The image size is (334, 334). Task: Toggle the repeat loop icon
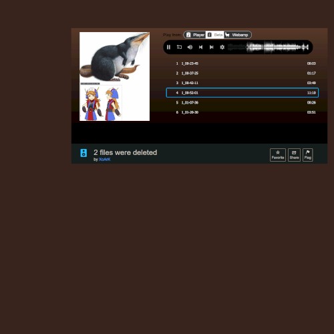coord(179,47)
